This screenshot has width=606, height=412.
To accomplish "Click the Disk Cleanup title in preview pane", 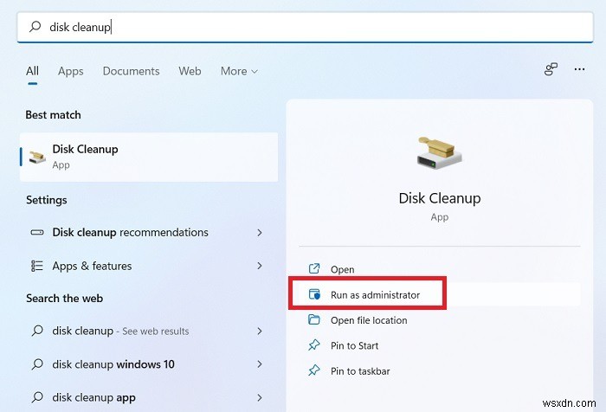I will tap(440, 198).
